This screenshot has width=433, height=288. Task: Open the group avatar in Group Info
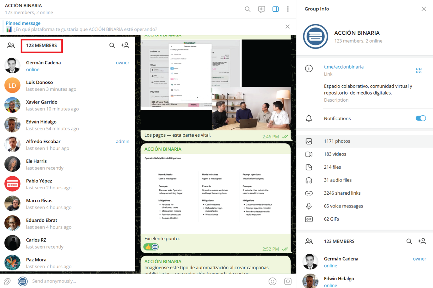click(316, 37)
